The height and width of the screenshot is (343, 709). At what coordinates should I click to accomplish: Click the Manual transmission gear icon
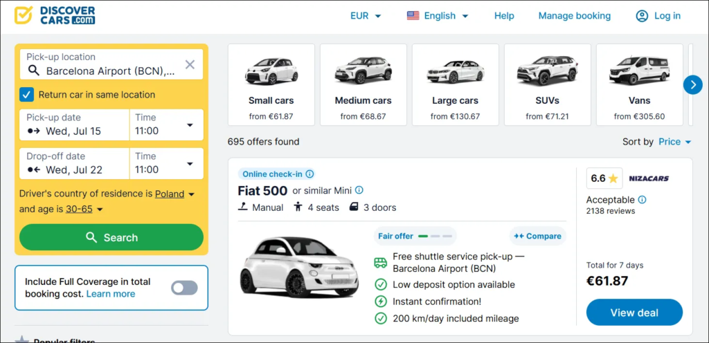[243, 207]
